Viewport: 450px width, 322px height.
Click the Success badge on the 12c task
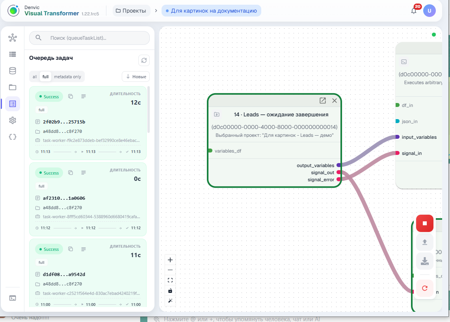[49, 96]
